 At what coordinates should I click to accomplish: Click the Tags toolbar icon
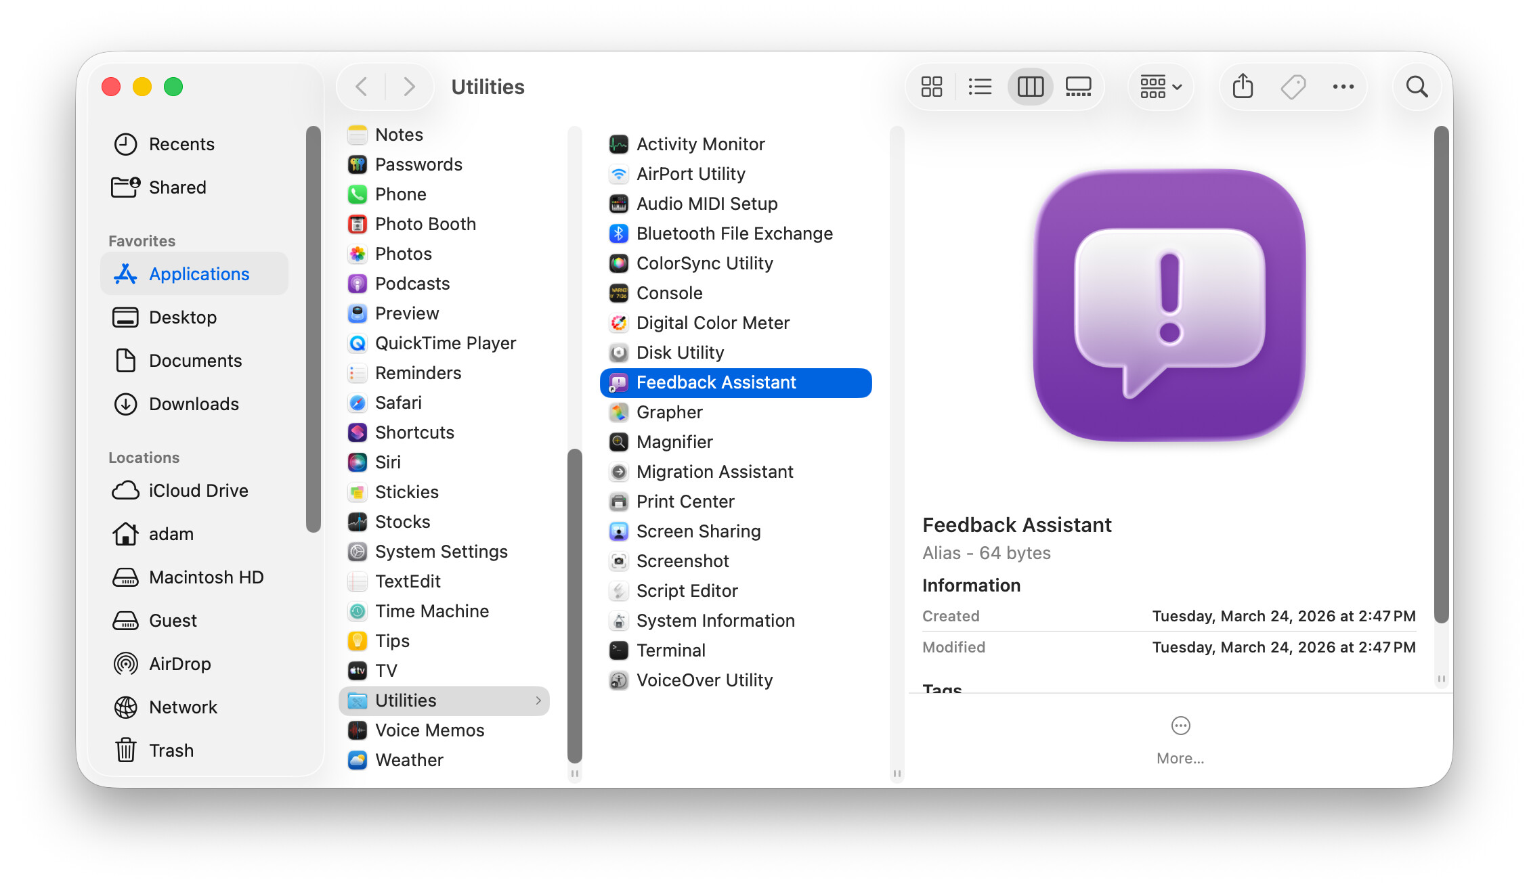[x=1293, y=87]
